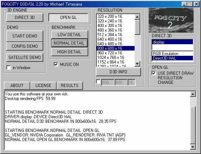Viewport: 201px width, 154px height.
Task: View benchmark RESULTS
Action: click(x=70, y=86)
